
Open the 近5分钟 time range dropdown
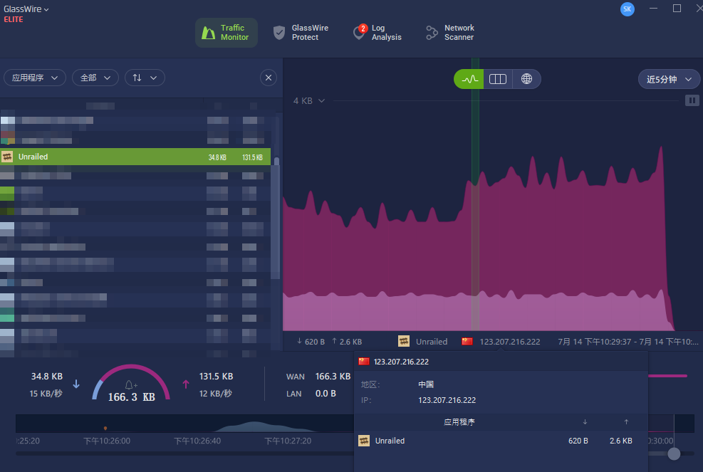point(669,79)
